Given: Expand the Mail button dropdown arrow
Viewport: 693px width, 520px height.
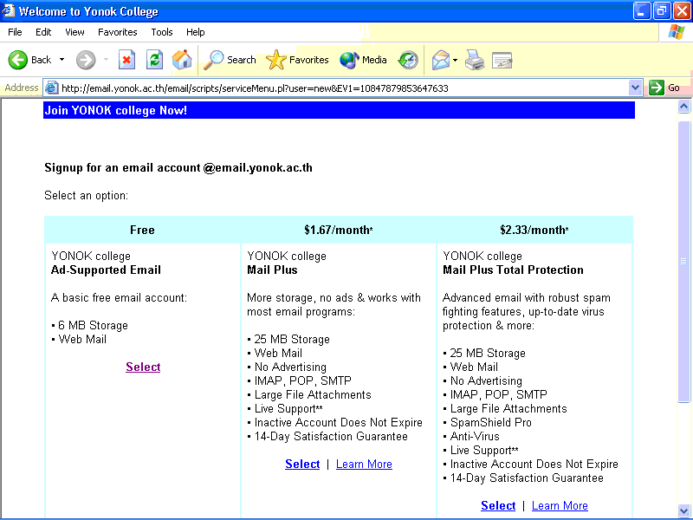Looking at the screenshot, I should point(456,60).
